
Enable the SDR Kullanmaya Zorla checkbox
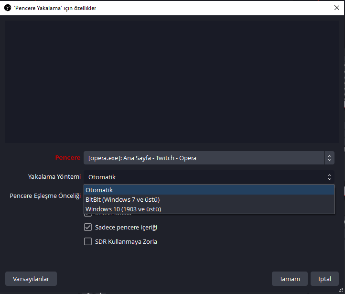[88, 241]
